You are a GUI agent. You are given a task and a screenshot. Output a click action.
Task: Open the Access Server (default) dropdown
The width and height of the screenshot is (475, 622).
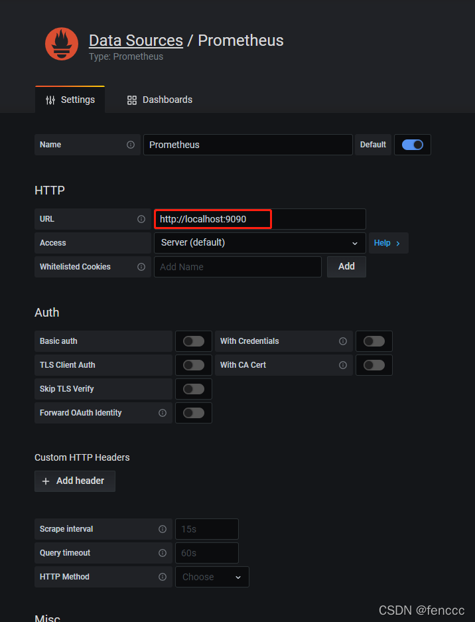pos(259,243)
